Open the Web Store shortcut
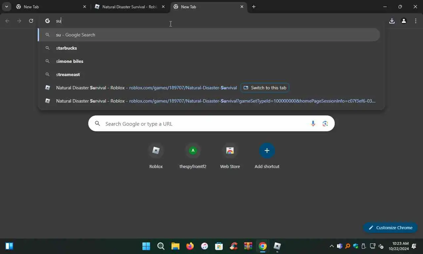 pyautogui.click(x=230, y=156)
